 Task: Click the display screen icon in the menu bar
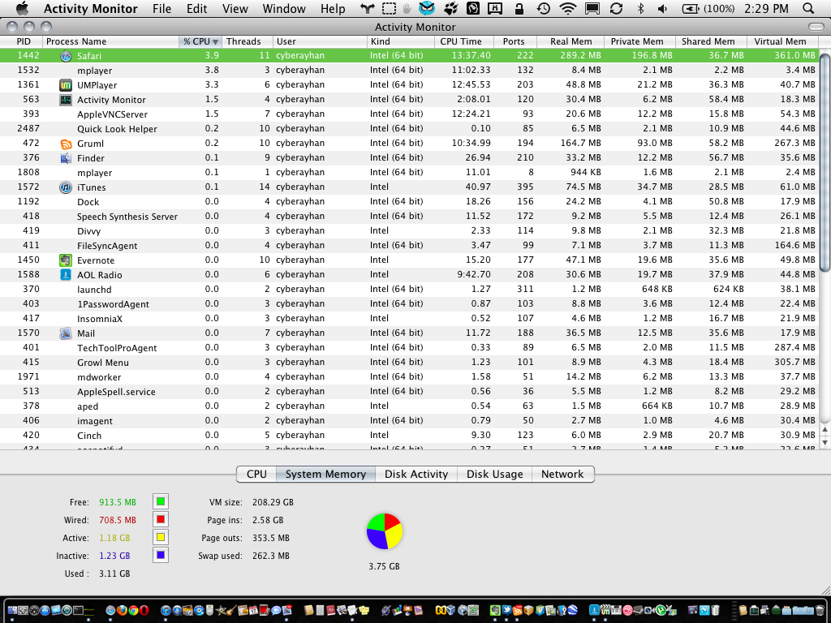(592, 8)
